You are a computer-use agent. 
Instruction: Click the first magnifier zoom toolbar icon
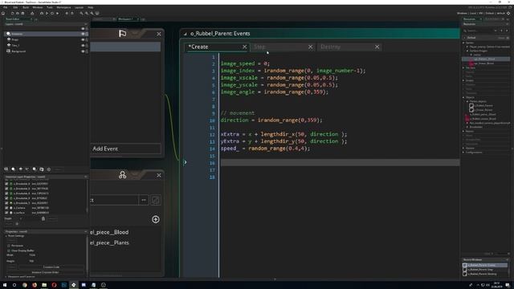click(81, 14)
